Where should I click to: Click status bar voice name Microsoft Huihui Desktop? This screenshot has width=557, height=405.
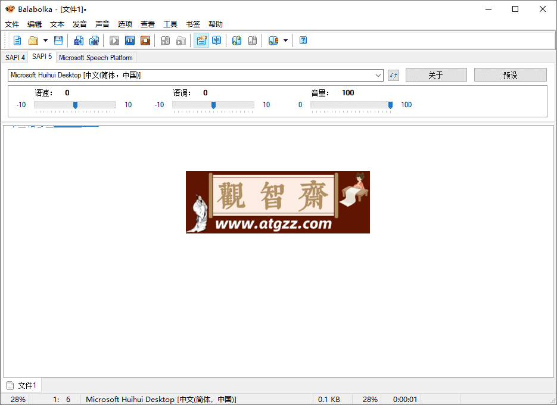pyautogui.click(x=161, y=399)
